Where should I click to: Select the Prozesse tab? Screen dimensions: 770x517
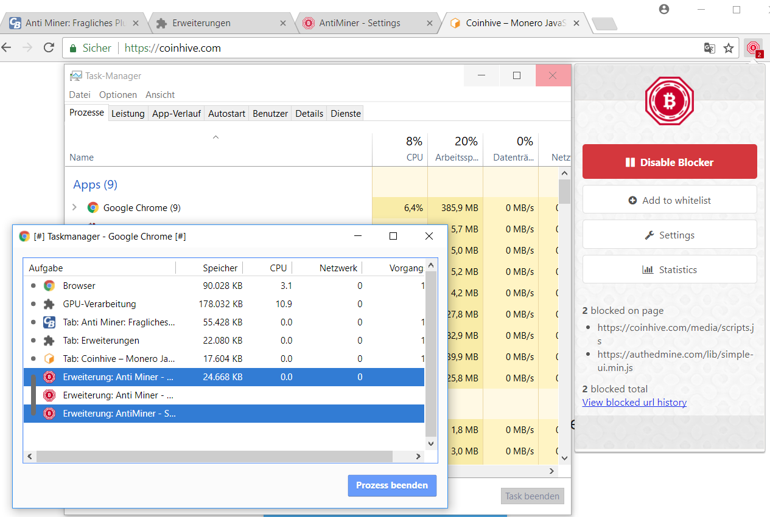[86, 113]
